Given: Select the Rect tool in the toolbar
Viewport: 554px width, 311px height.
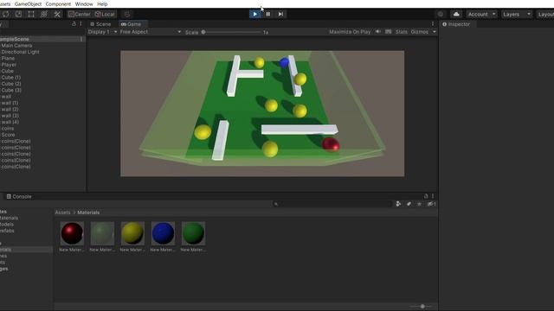Looking at the screenshot, I should coord(31,14).
